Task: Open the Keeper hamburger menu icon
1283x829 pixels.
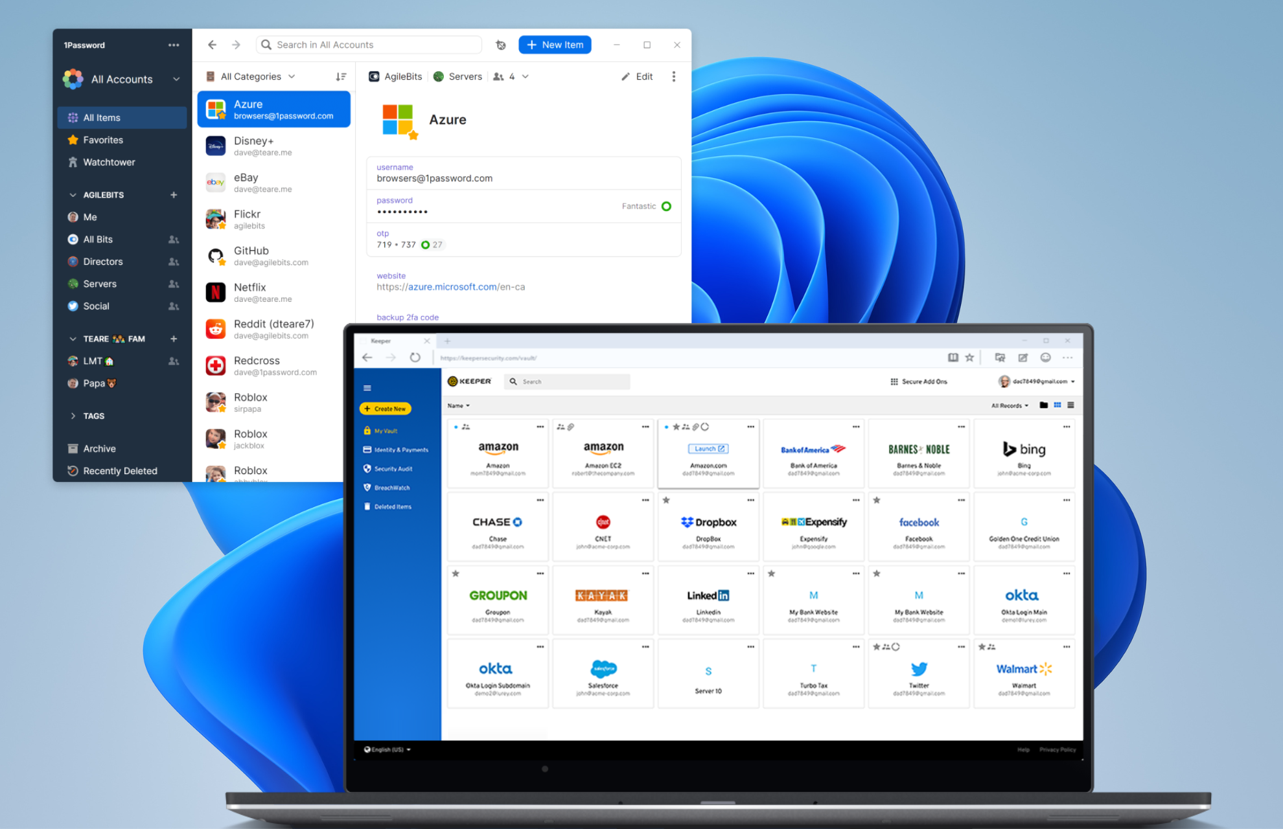Action: click(367, 388)
